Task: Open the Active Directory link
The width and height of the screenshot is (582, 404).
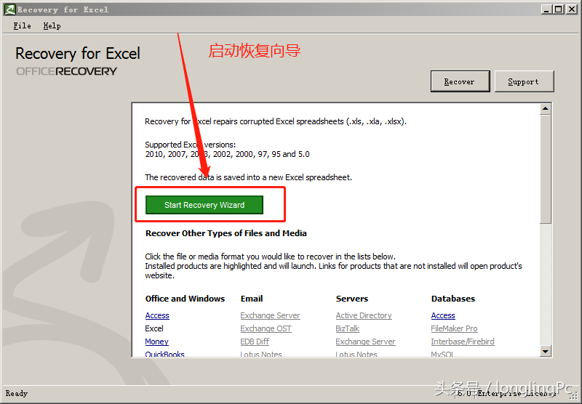Action: [x=364, y=315]
